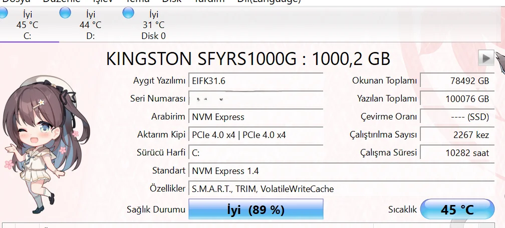Click the Sıcaklık label

(403, 209)
